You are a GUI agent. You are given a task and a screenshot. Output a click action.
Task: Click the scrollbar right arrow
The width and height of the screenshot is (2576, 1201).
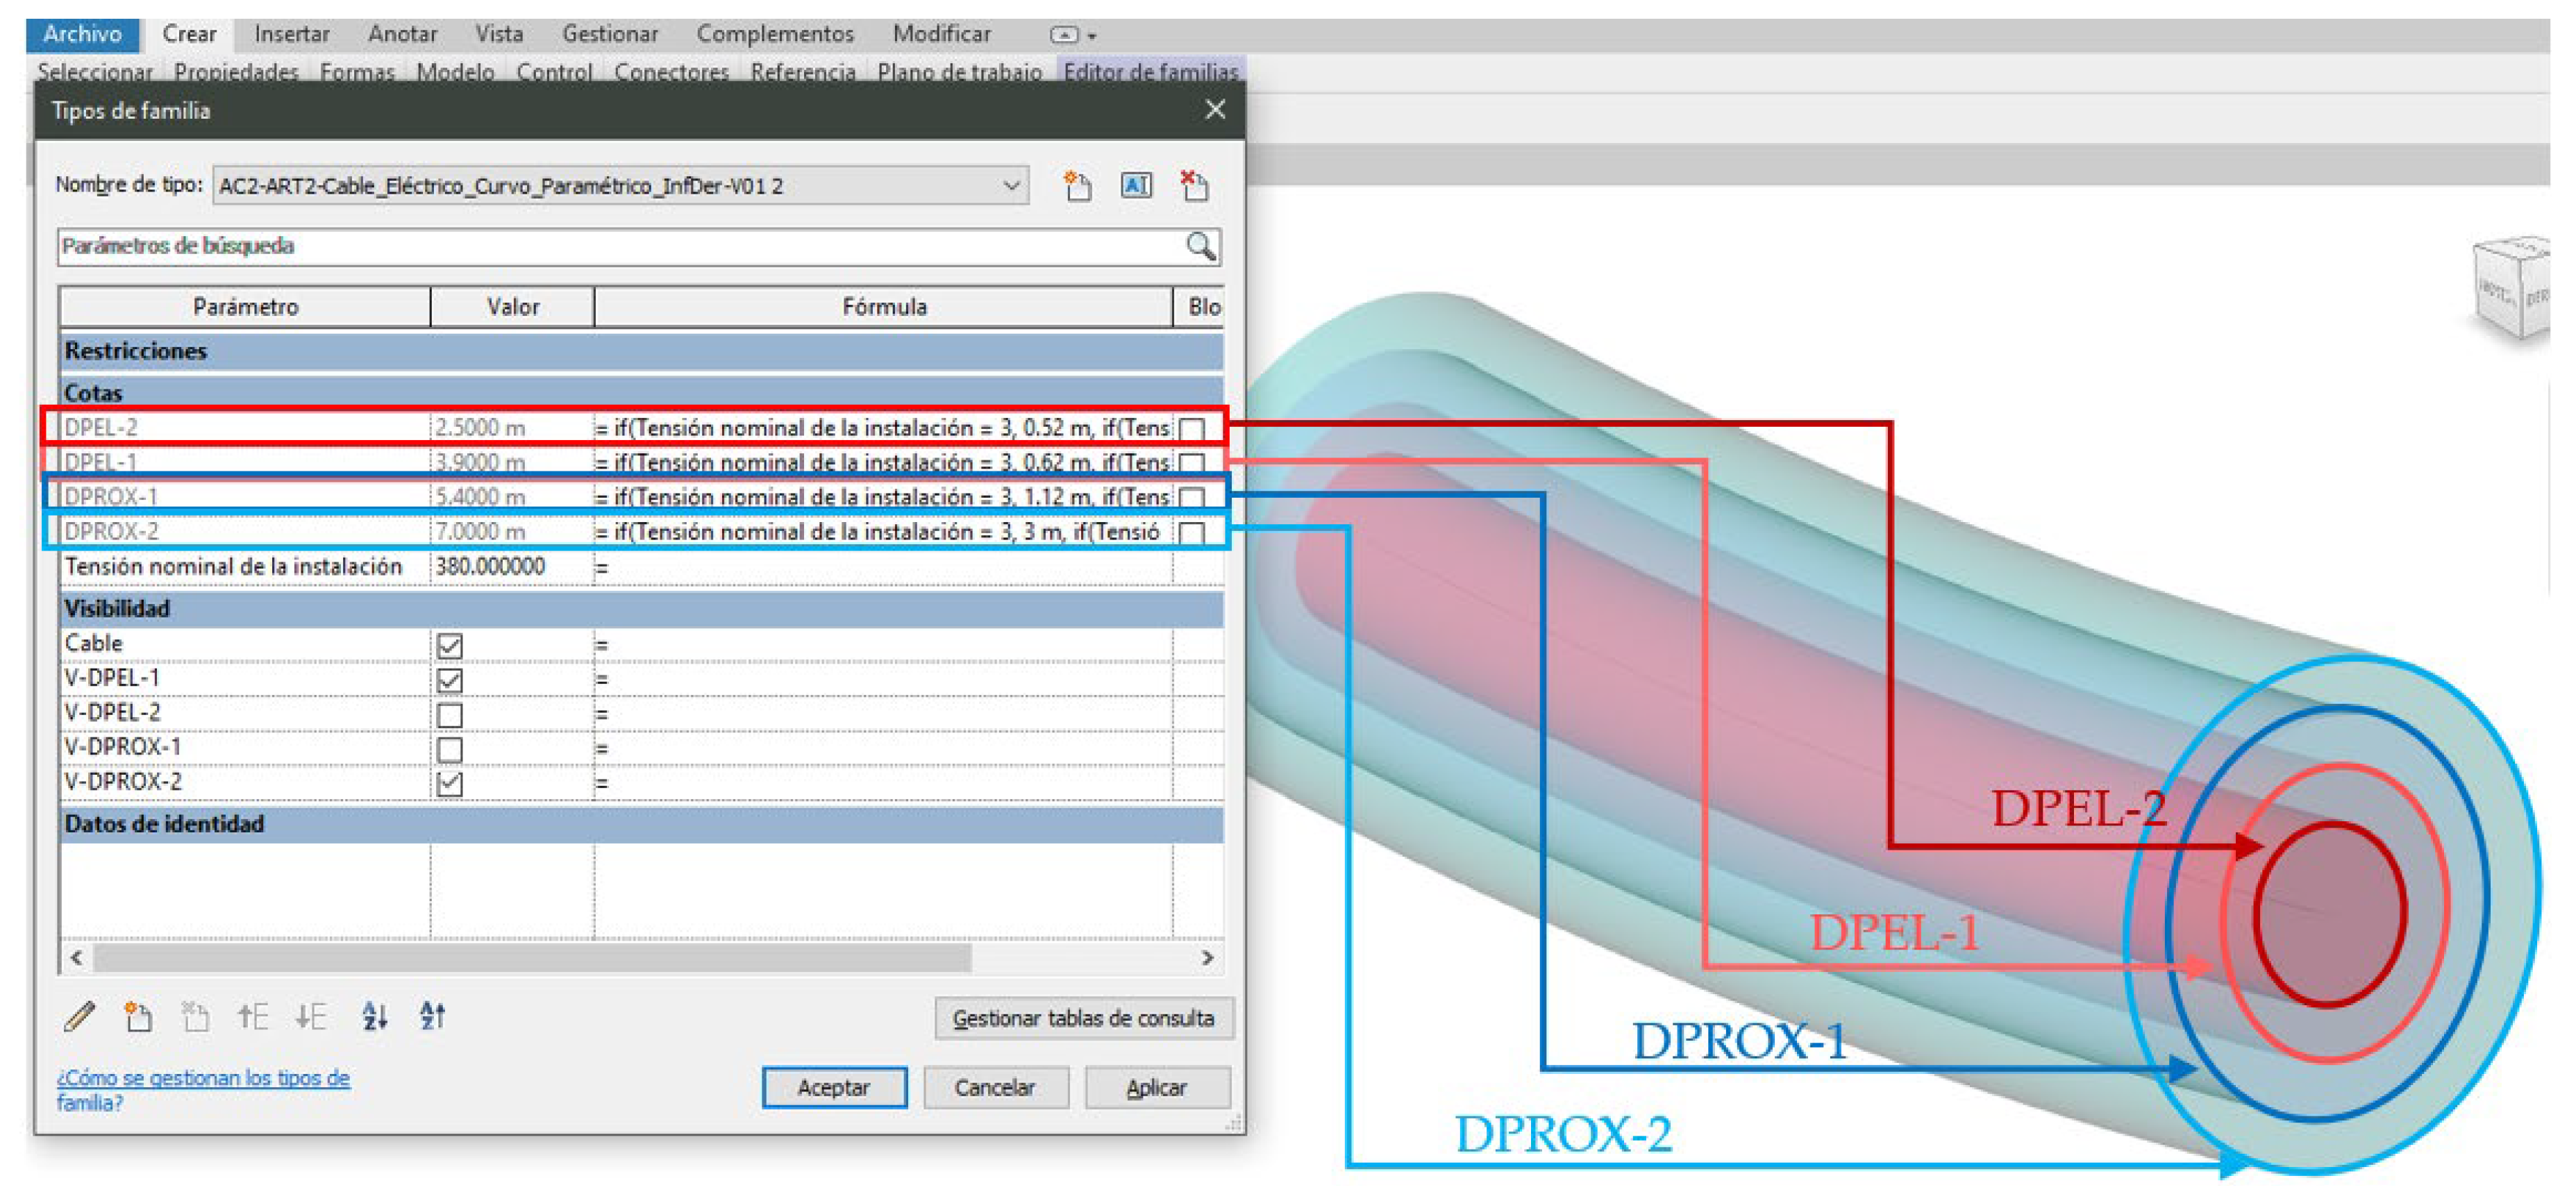coord(1207,958)
